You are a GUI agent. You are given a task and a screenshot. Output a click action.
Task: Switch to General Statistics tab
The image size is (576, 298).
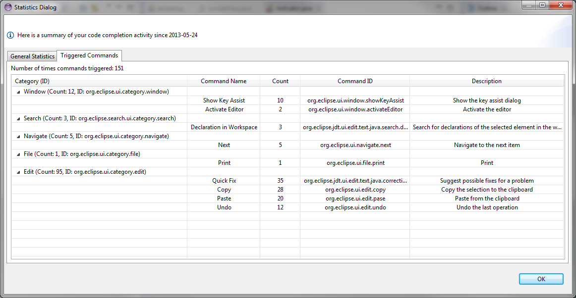coord(32,56)
